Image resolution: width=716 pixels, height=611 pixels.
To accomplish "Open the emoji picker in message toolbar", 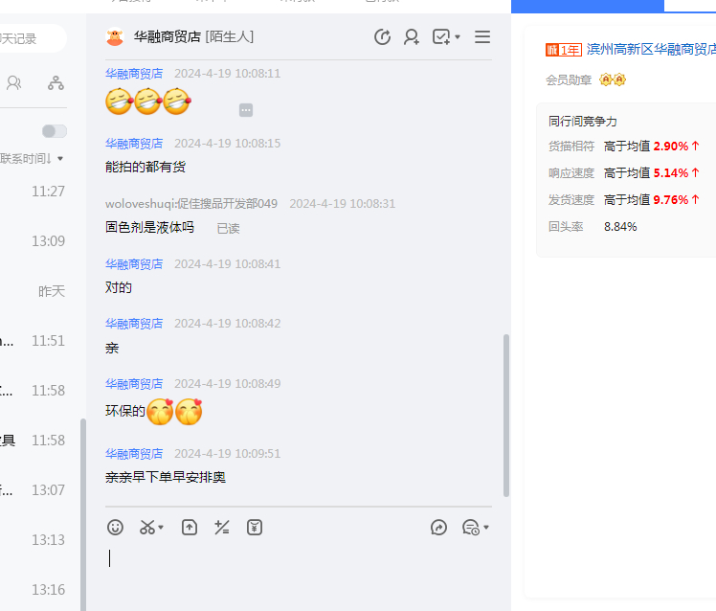I will click(x=115, y=527).
